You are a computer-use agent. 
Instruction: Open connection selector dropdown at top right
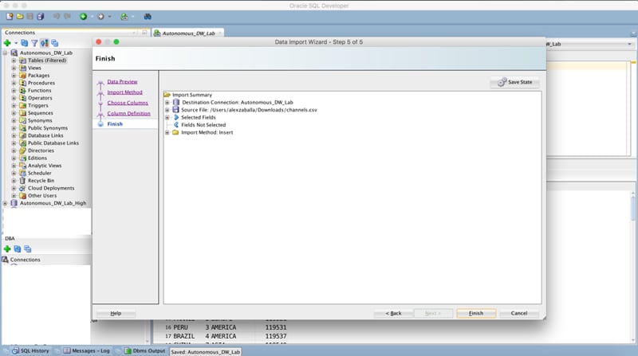pos(629,44)
